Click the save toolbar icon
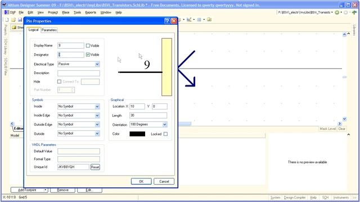The width and height of the screenshot is (360, 202). coord(20,20)
